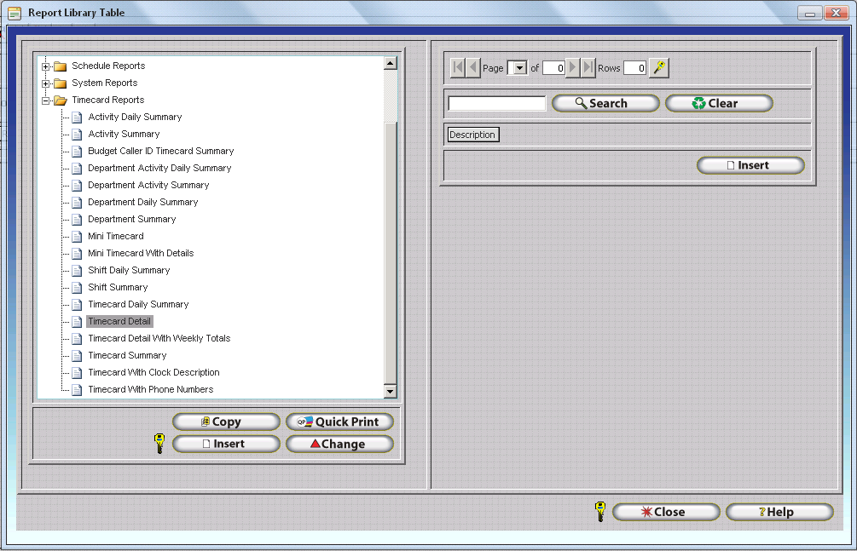Jump to last page arrow

[x=588, y=68]
